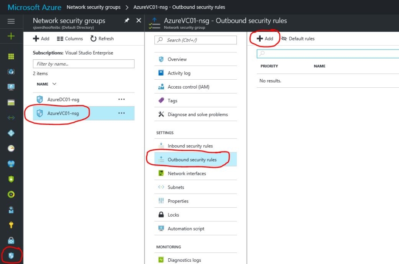
Task: Toggle Default rules visibility
Action: pyautogui.click(x=298, y=39)
